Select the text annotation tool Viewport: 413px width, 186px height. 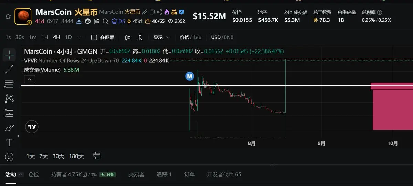click(9, 142)
